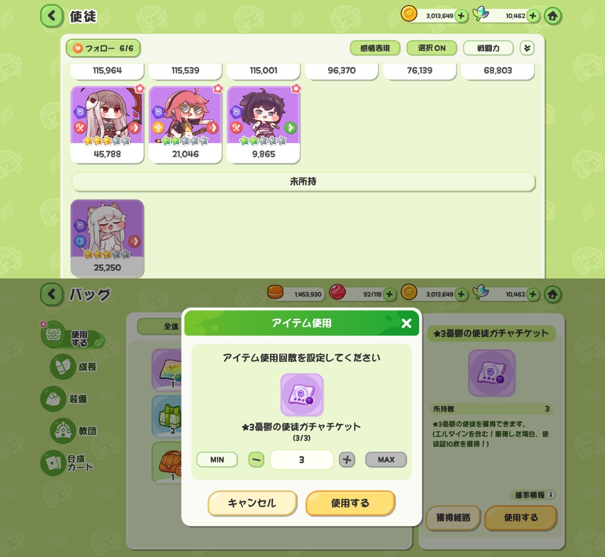This screenshot has width=605, height=557.
Task: Expand the double-chevron sort options
Action: [527, 48]
